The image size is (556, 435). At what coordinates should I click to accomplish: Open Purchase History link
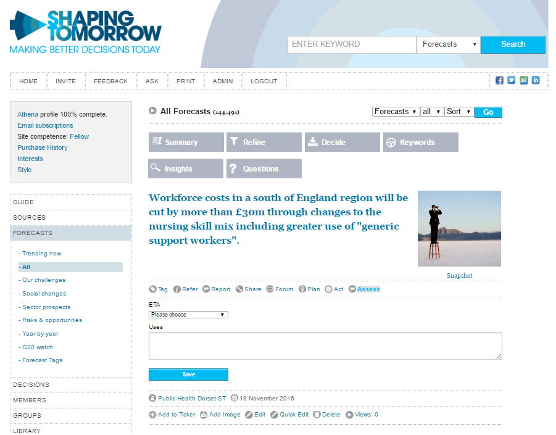tap(42, 148)
